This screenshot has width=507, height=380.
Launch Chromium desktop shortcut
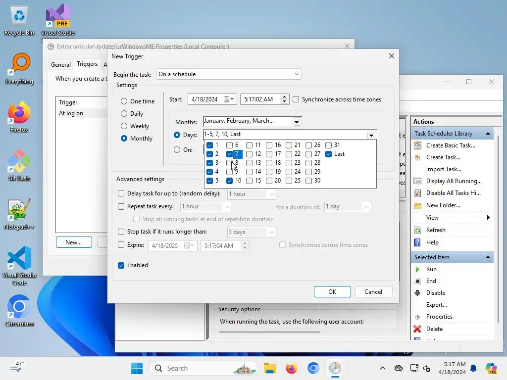pos(19,311)
